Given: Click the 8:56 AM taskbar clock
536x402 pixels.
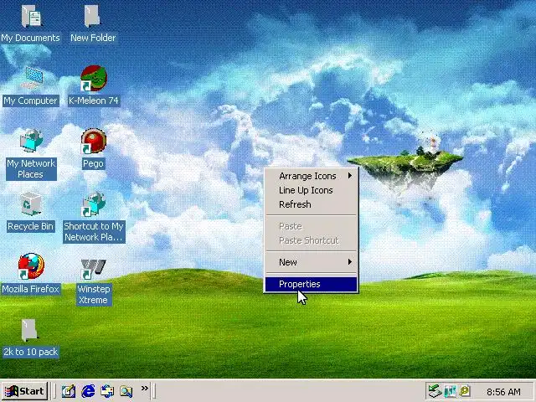Looking at the screenshot, I should point(503,392).
